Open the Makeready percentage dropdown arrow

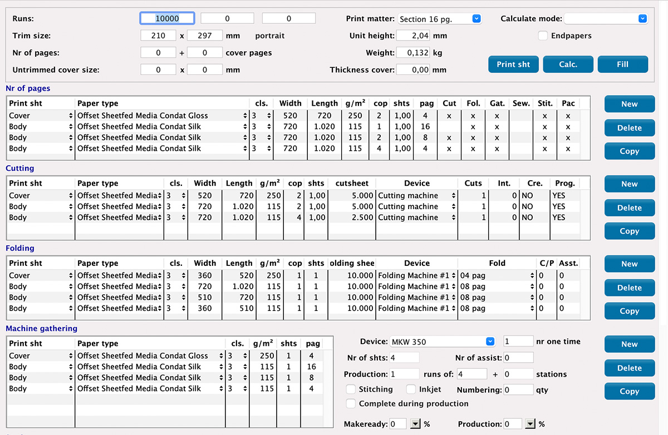[x=415, y=424]
